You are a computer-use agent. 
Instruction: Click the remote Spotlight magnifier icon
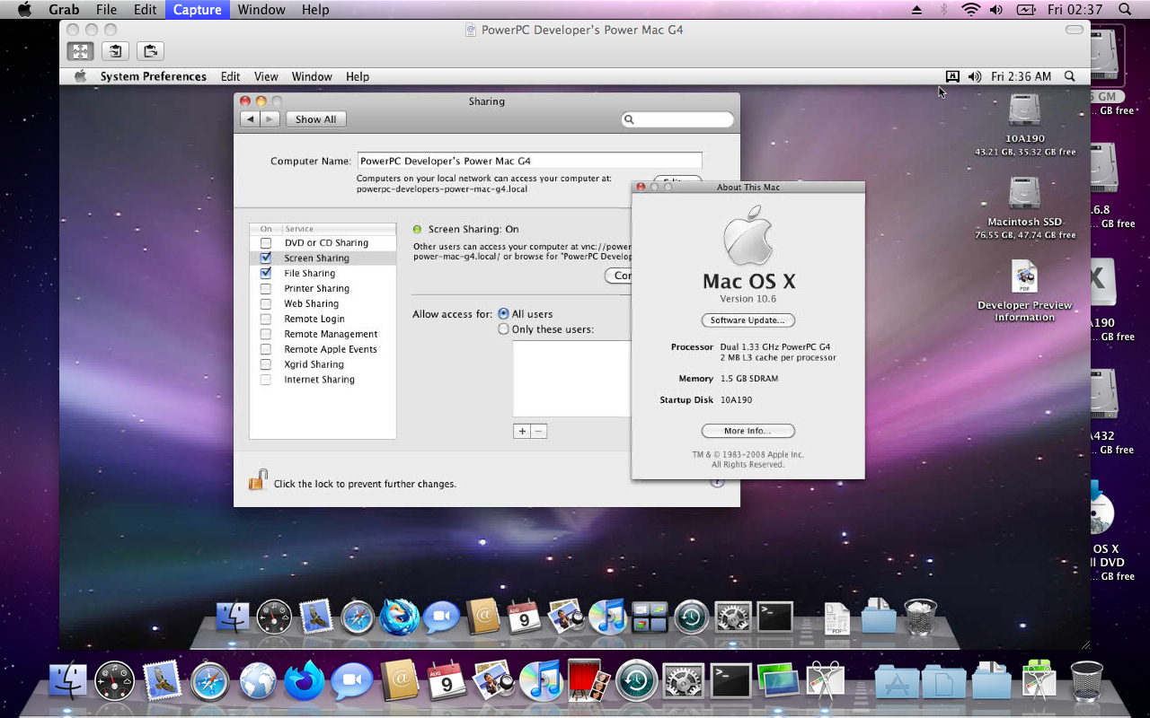pyautogui.click(x=1069, y=76)
